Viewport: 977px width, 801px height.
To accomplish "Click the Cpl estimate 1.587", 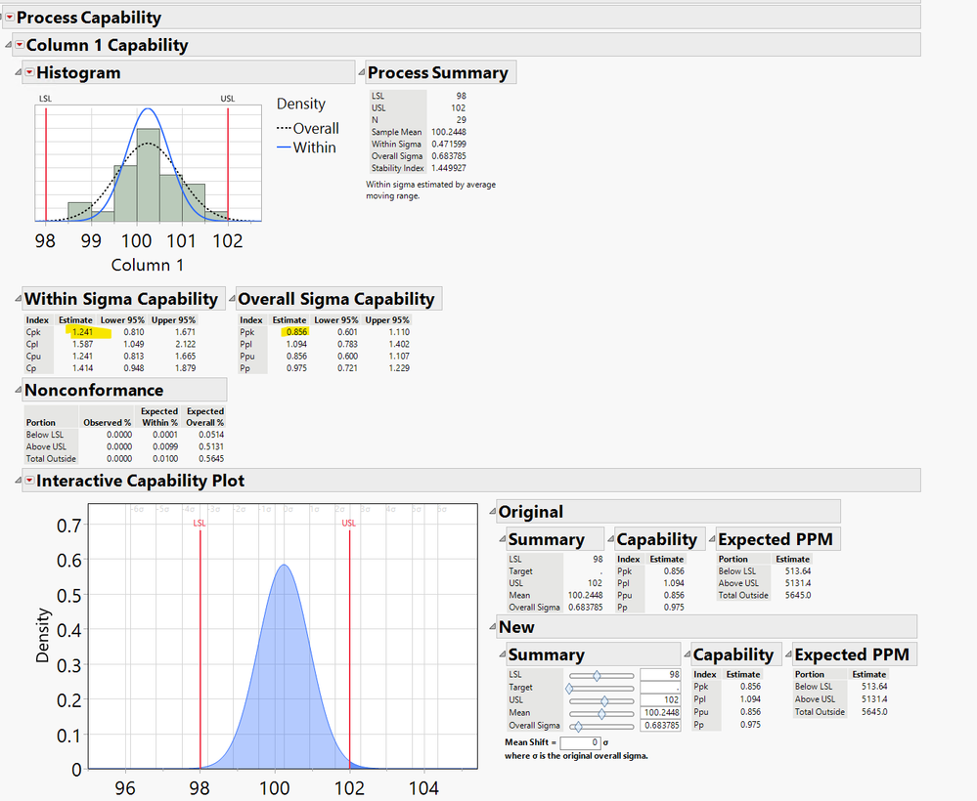I will 82,344.
